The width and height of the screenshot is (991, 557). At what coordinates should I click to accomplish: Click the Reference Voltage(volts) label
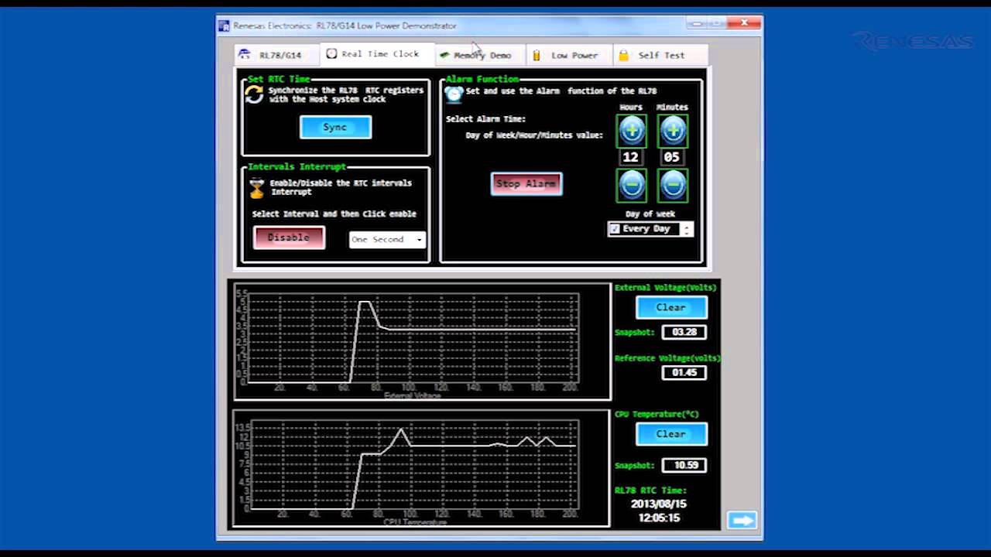tap(667, 358)
